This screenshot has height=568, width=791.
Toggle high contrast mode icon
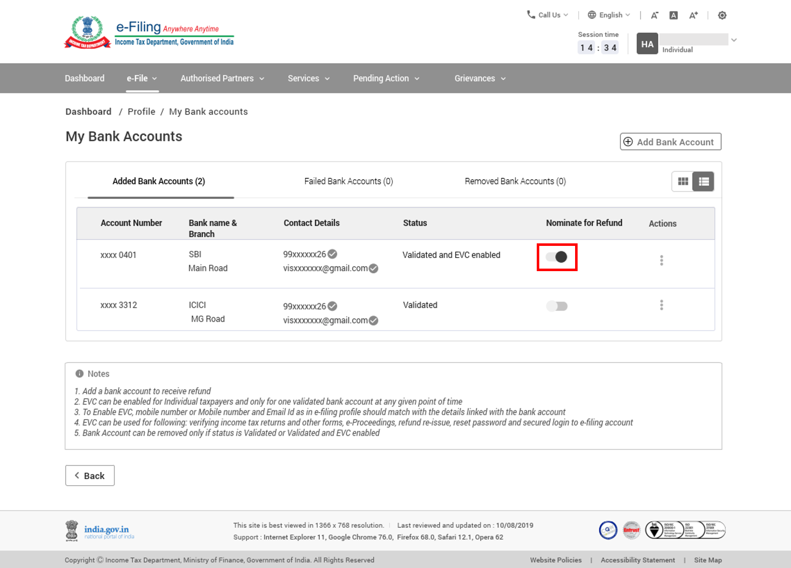coord(722,15)
